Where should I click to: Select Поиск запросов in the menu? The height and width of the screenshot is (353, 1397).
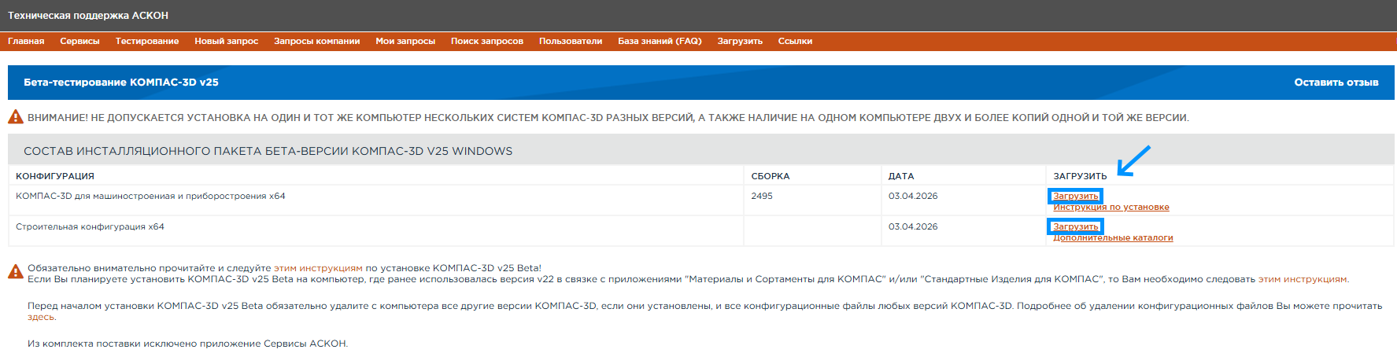(486, 41)
